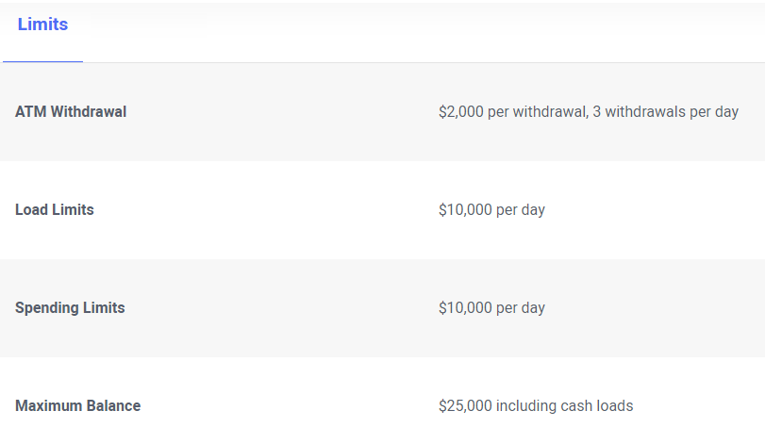Click the "3 withdrawals per day" text
The width and height of the screenshot is (765, 444).
click(x=665, y=112)
